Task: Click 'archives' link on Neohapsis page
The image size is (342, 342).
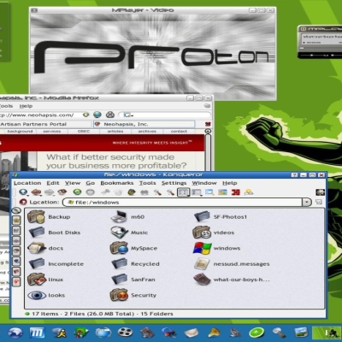Action: click(147, 132)
